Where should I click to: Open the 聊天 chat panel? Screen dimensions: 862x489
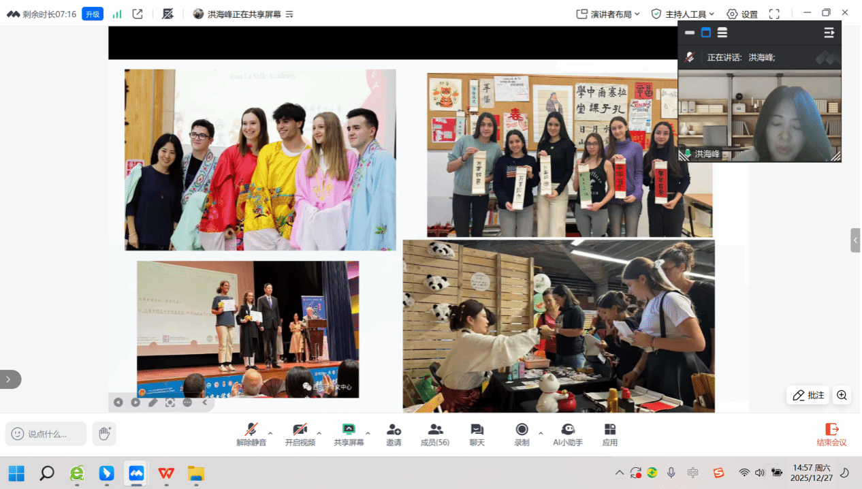coord(477,435)
